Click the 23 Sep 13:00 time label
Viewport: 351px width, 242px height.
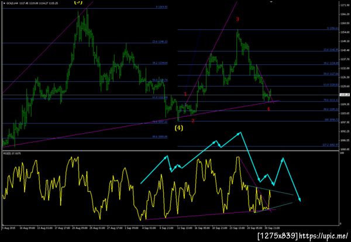(238, 228)
